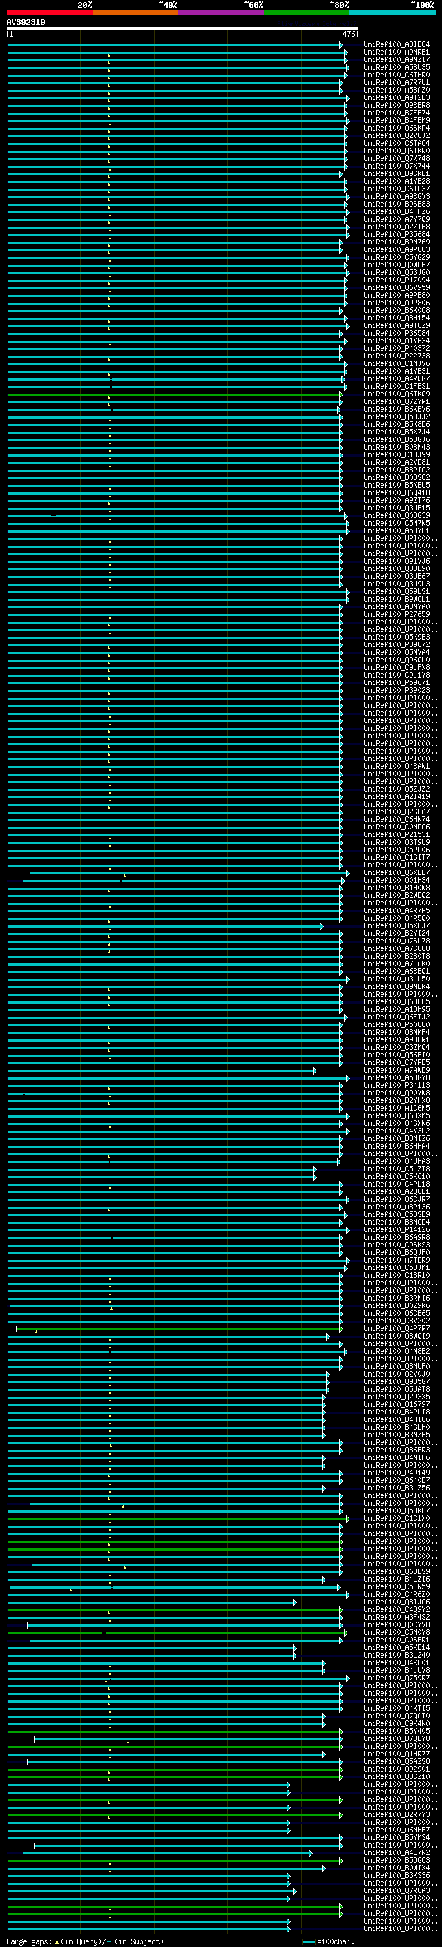Click label UniRef100_Q68ES9
The width and height of the screenshot is (442, 1947).
click(396, 1571)
